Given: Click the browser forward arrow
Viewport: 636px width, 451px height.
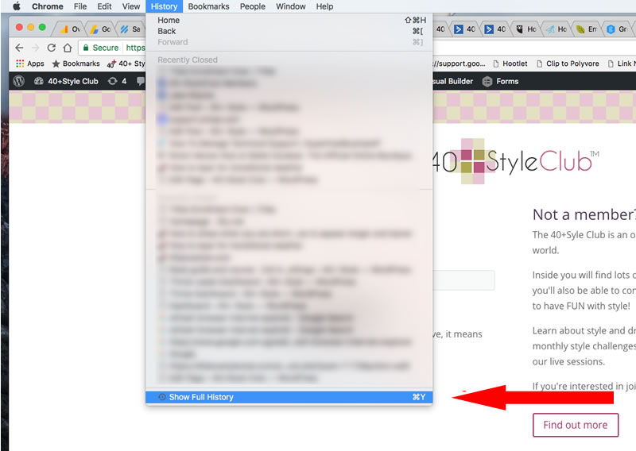Looking at the screenshot, I should [35, 48].
